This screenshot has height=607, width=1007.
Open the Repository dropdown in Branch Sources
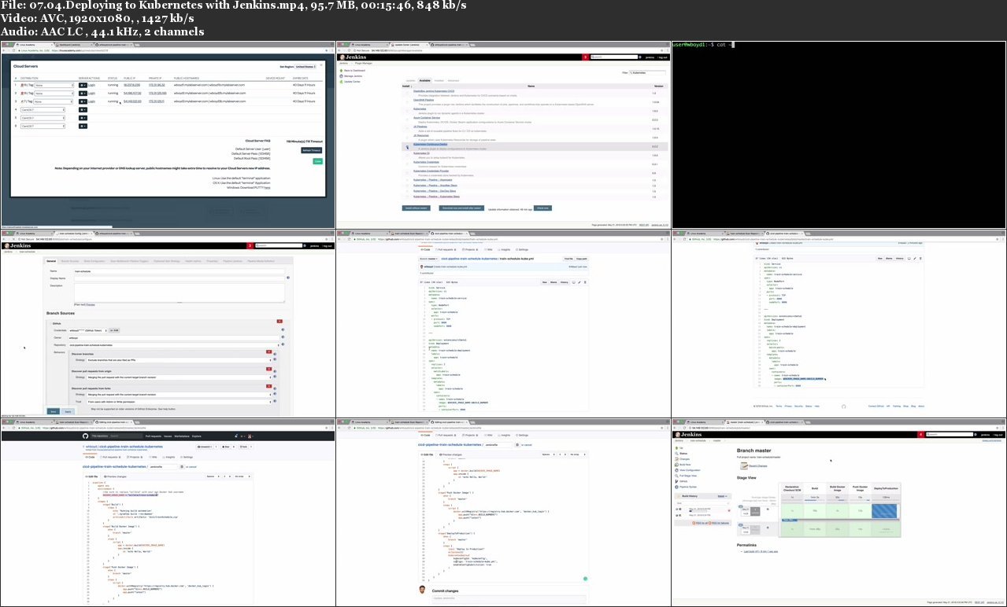[174, 345]
